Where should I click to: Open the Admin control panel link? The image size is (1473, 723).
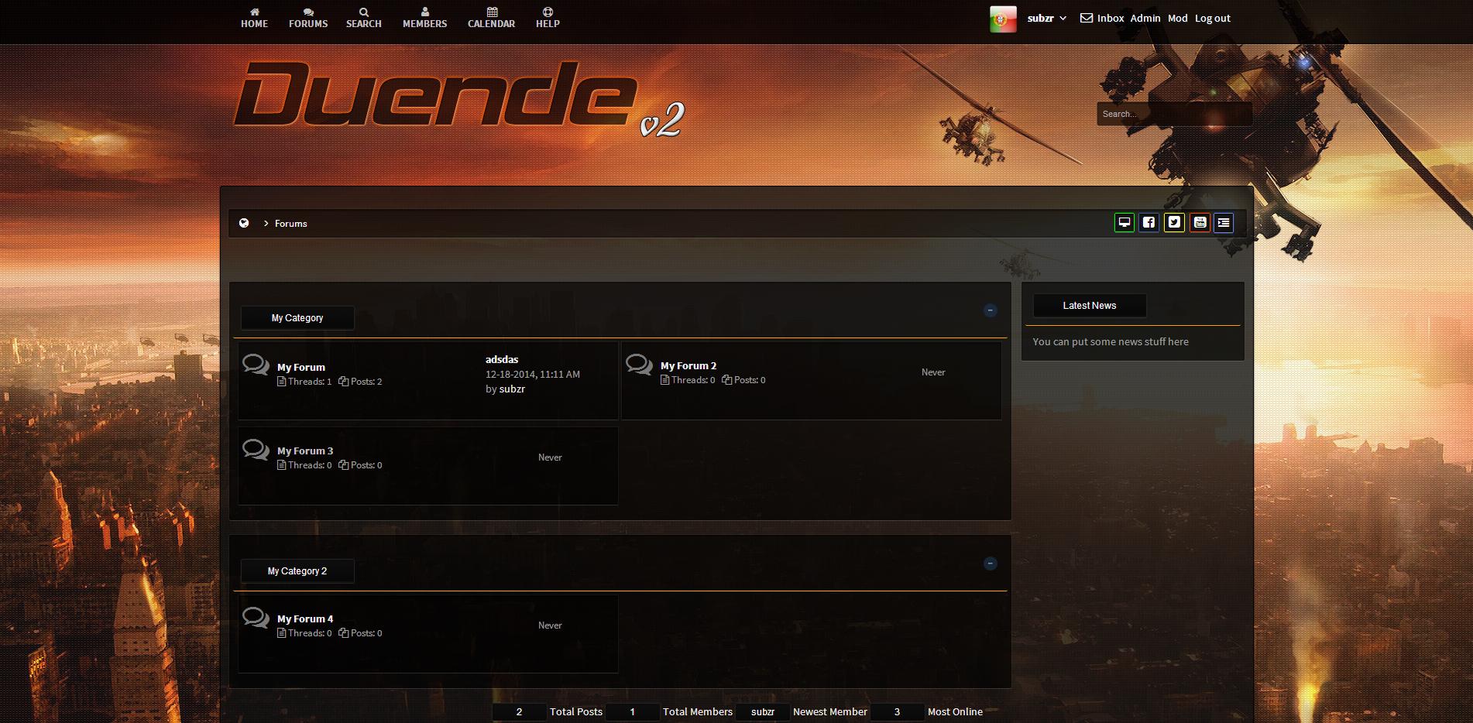1145,18
